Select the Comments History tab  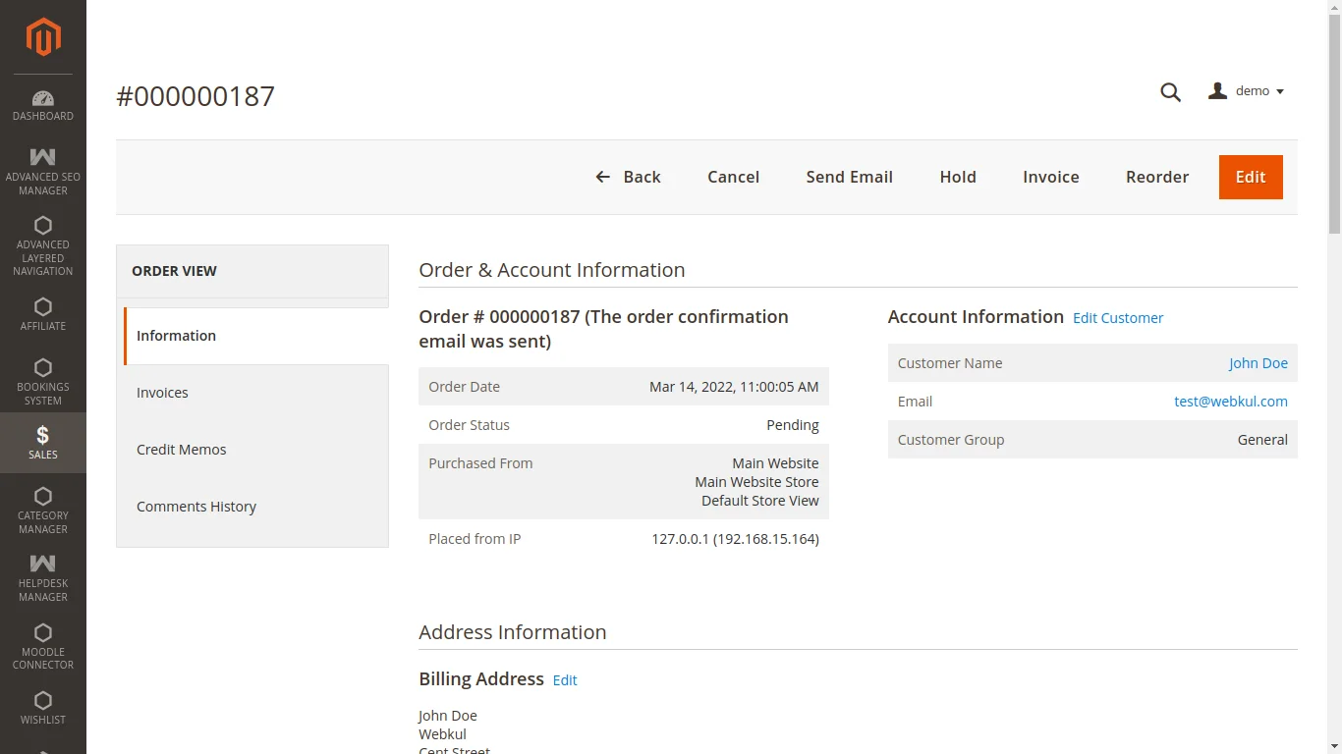point(196,507)
